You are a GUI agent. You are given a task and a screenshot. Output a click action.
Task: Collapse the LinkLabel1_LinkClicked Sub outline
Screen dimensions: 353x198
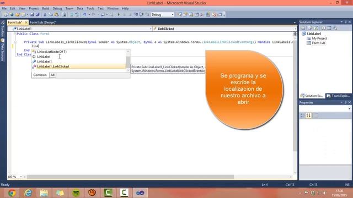15,42
